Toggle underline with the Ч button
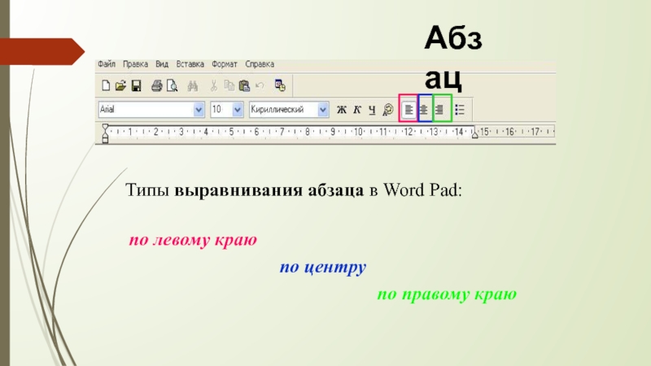Image resolution: width=651 pixels, height=366 pixels. (372, 110)
